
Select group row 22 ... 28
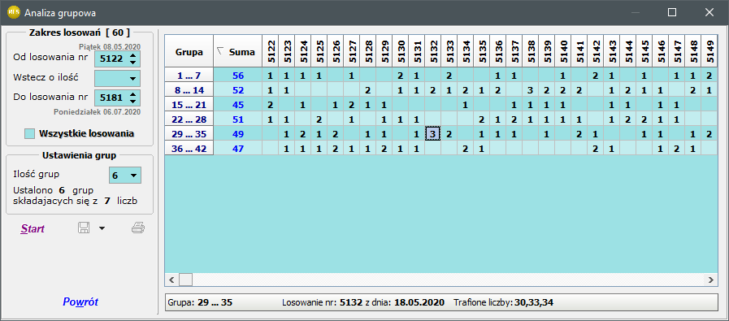pyautogui.click(x=189, y=119)
